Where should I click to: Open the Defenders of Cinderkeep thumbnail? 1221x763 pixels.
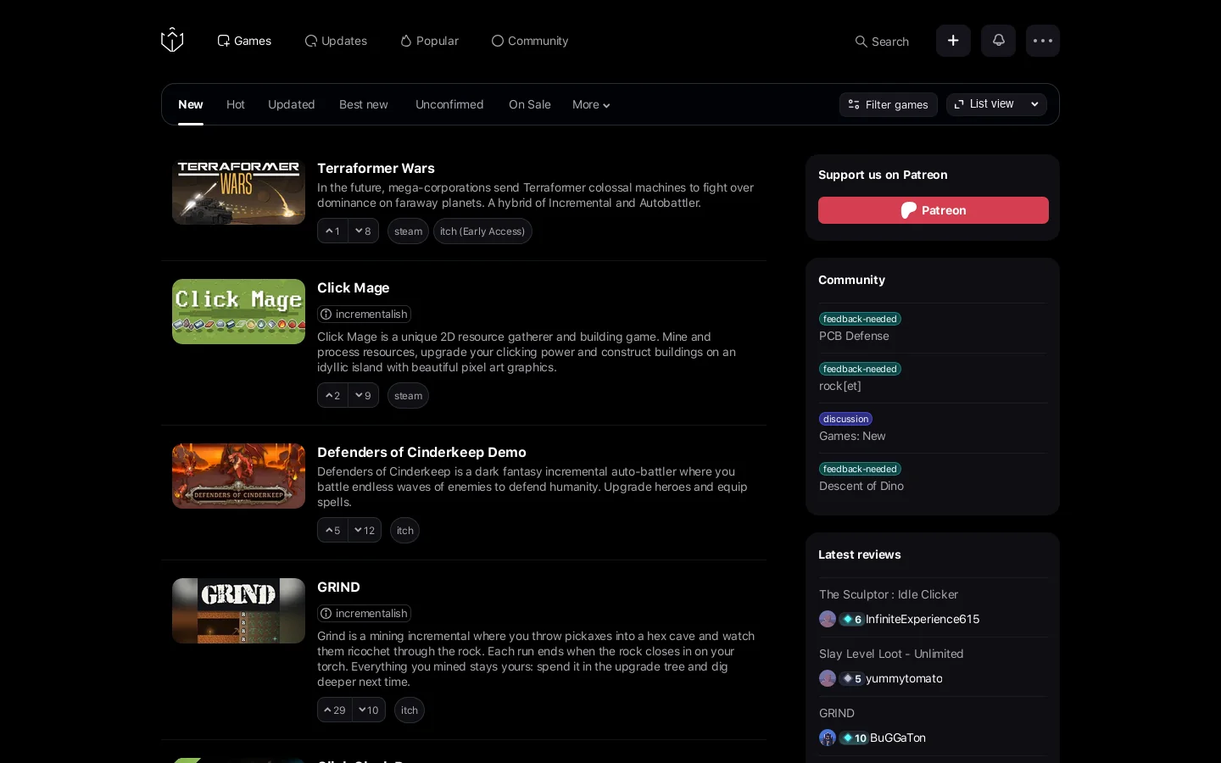click(238, 476)
